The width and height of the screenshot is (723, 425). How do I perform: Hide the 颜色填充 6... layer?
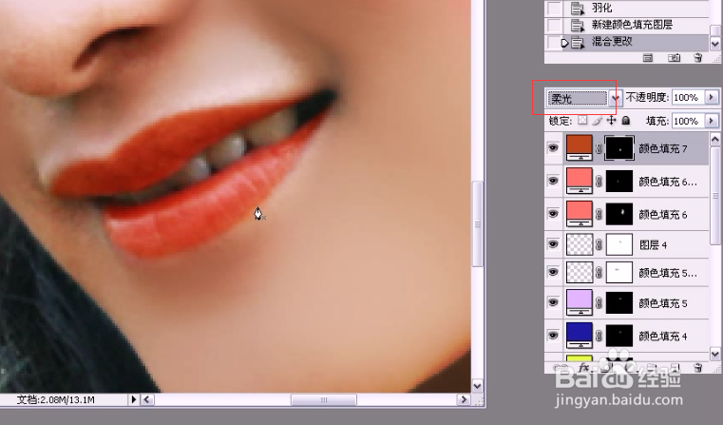click(553, 181)
